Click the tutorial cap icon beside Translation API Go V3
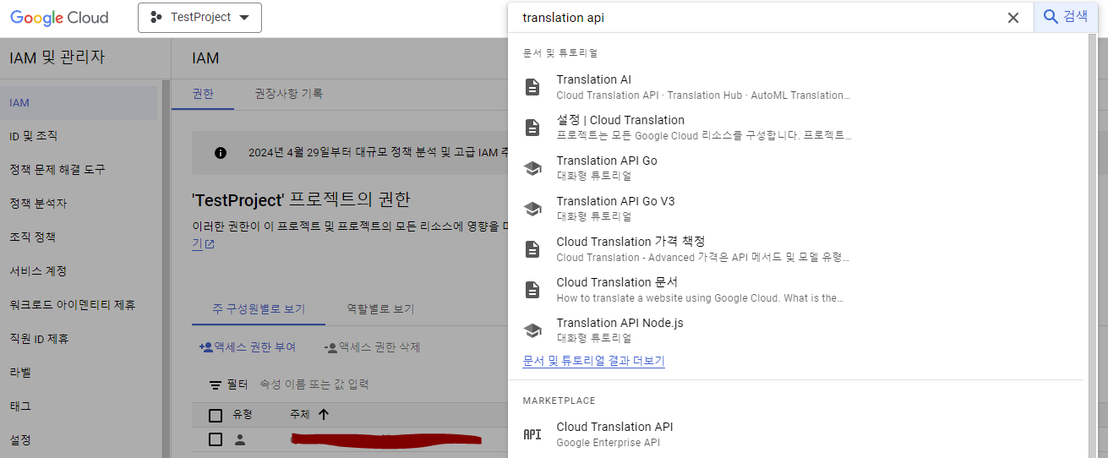 [532, 209]
